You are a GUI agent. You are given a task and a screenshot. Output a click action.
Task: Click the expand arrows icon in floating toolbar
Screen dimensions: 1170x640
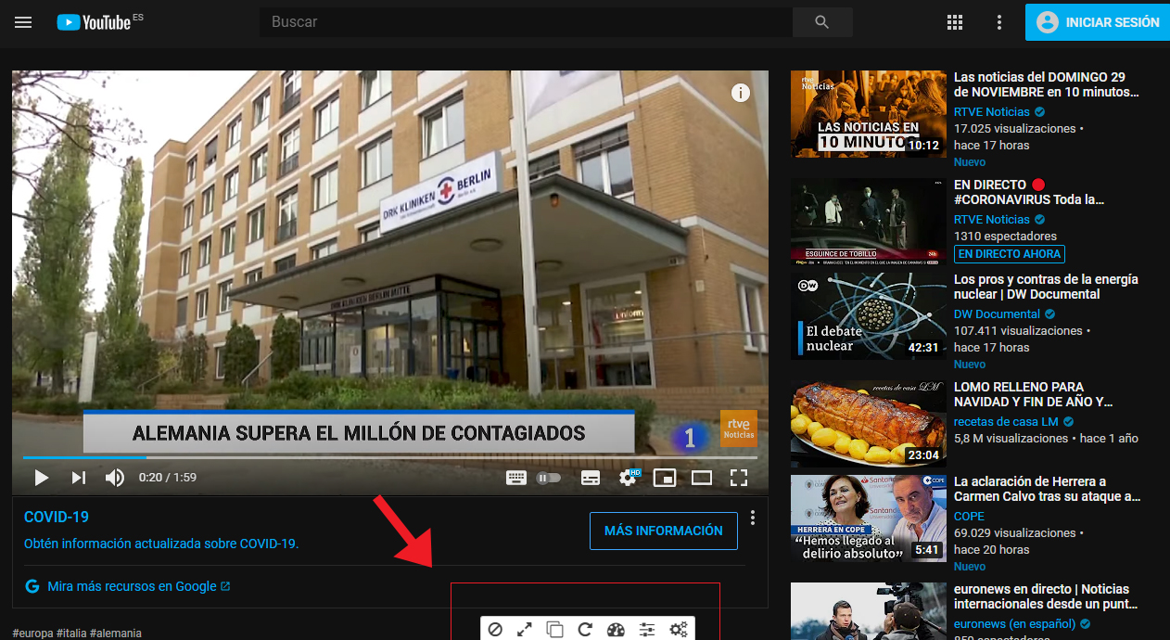(525, 630)
